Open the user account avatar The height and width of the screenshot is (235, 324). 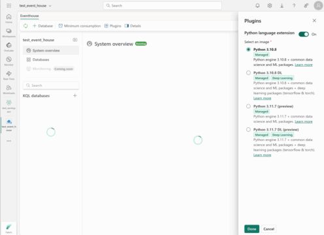pyautogui.click(x=318, y=6)
